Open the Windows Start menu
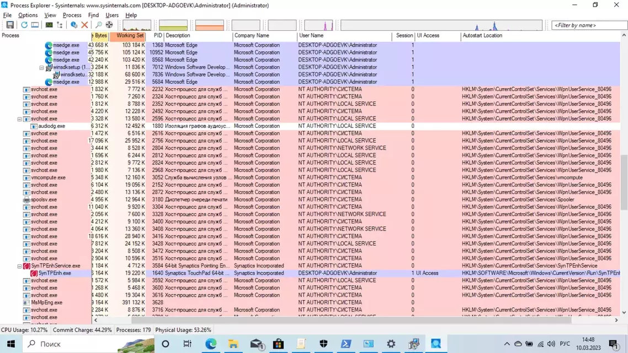628x353 pixels. (x=11, y=344)
